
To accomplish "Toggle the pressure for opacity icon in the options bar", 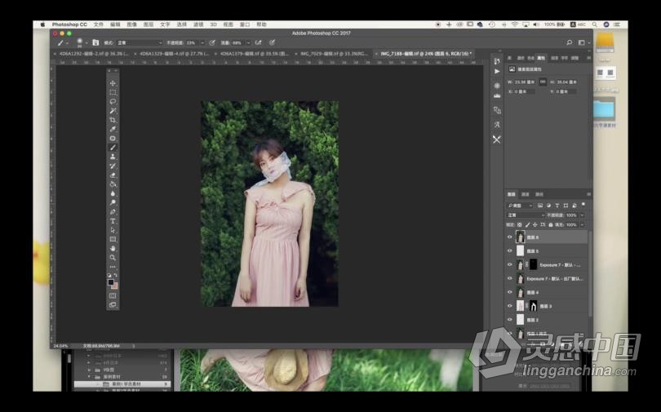I will [212, 42].
